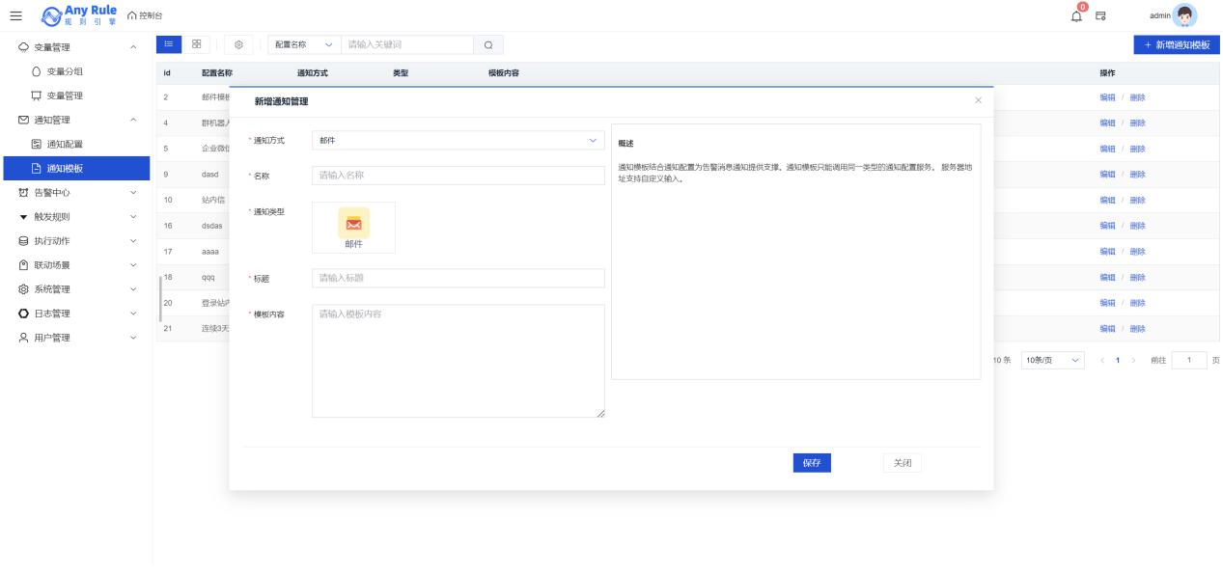Open the 10条/页 page size dropdown

click(1052, 360)
